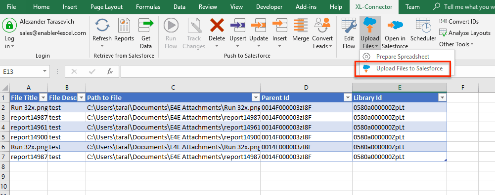Screen dimensions: 495x195
Task: Click the Convert IDs tool
Action: pyautogui.click(x=459, y=22)
